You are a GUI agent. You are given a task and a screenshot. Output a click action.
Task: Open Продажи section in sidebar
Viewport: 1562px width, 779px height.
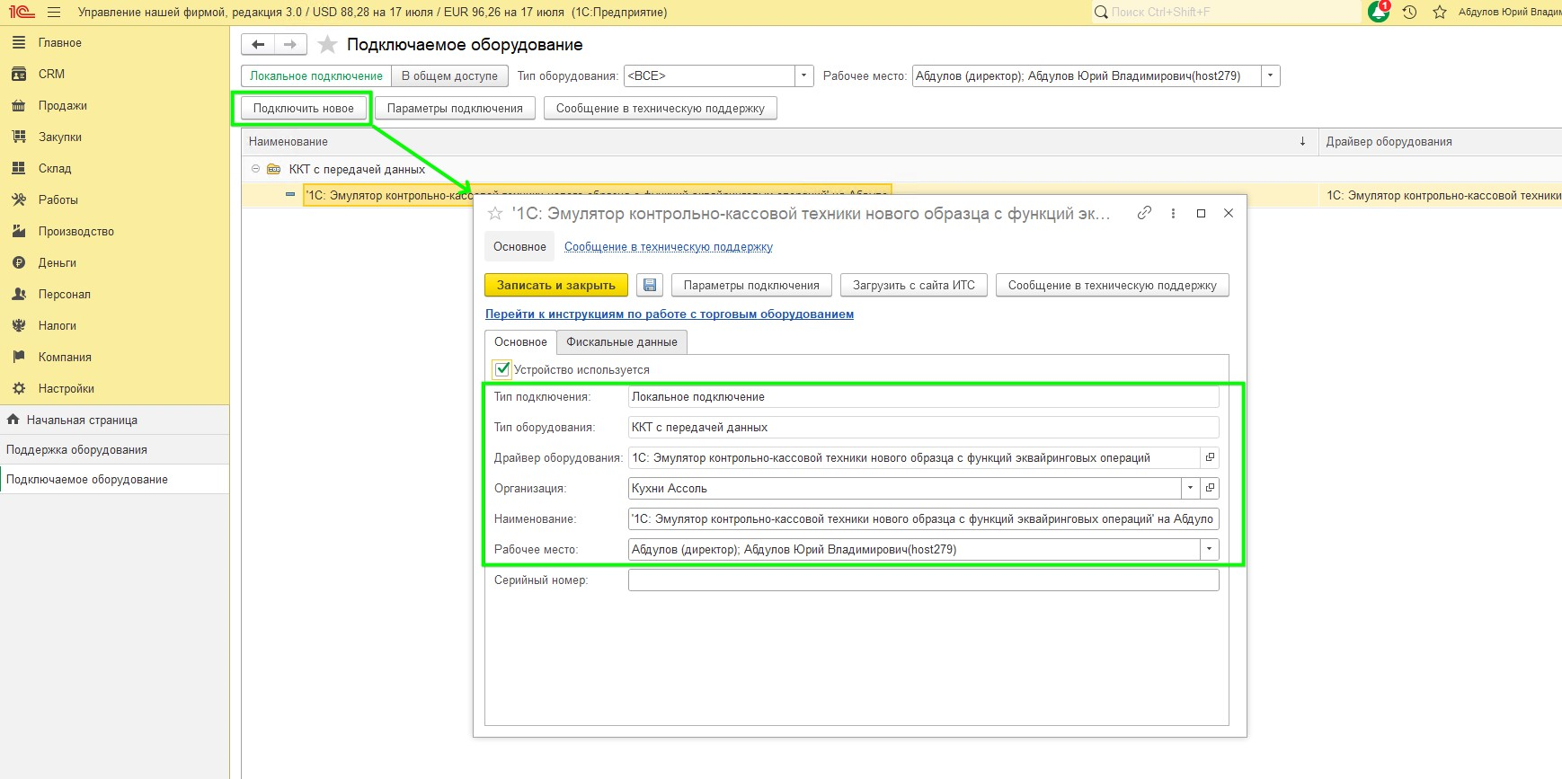[62, 105]
